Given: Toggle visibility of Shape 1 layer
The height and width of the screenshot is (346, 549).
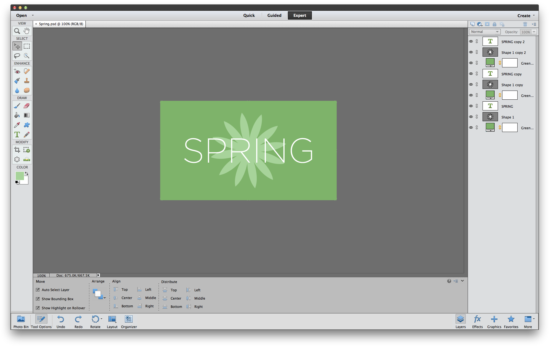Looking at the screenshot, I should pos(471,117).
